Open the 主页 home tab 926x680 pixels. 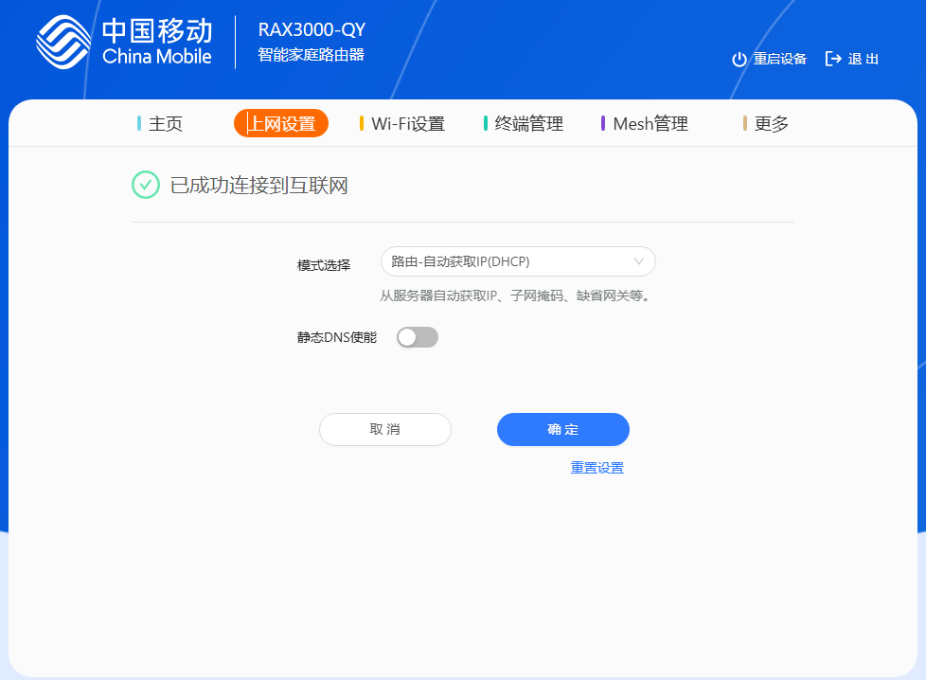click(x=165, y=124)
